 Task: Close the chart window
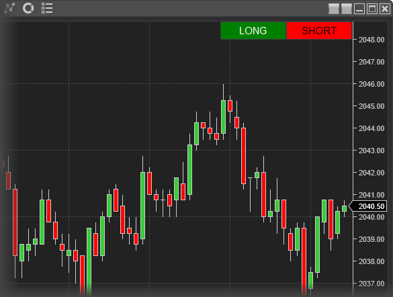pyautogui.click(x=385, y=9)
